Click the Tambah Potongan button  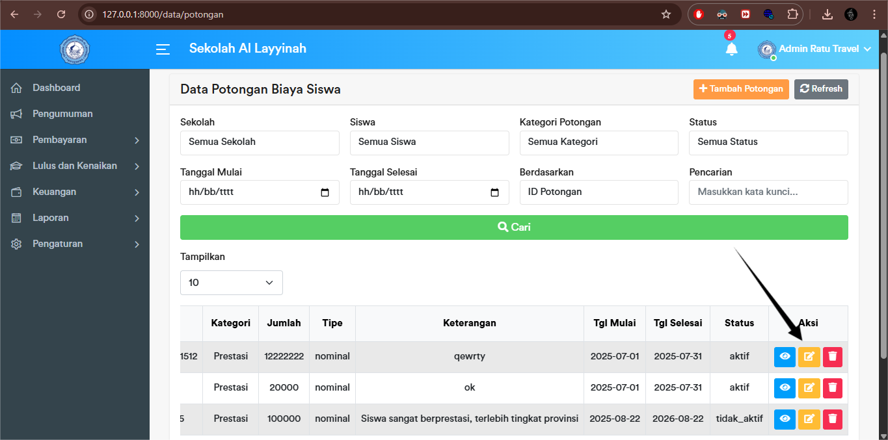[x=740, y=89]
